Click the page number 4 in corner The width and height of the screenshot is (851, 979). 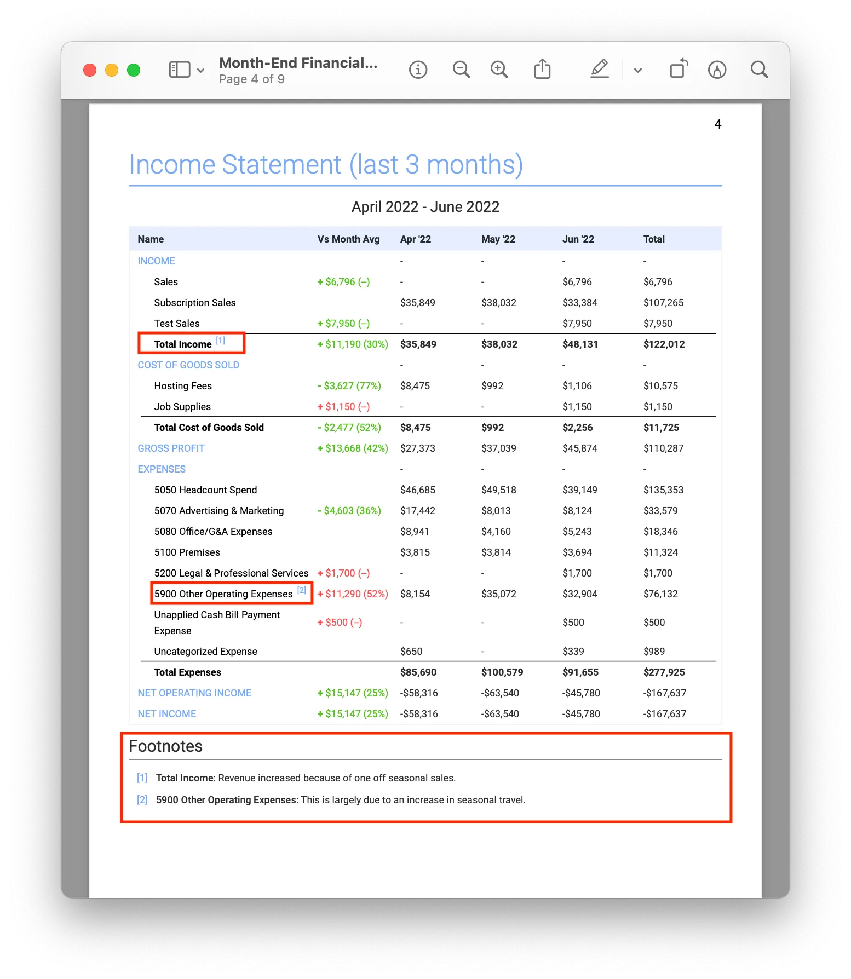coord(718,124)
